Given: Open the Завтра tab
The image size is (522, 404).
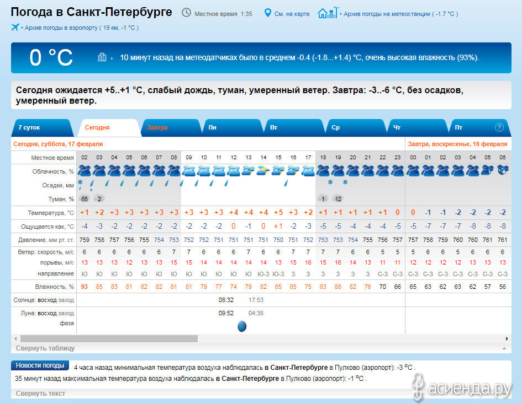Looking at the screenshot, I should pos(171,127).
